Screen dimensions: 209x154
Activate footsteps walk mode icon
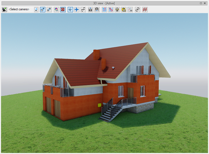[83, 9]
